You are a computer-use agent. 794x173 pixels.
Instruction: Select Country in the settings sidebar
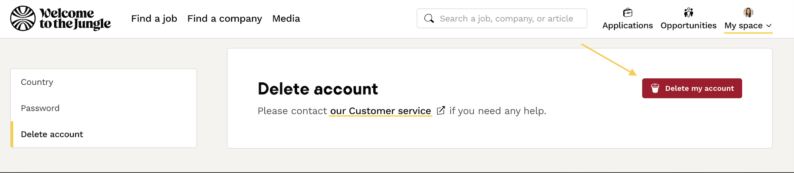tap(37, 82)
